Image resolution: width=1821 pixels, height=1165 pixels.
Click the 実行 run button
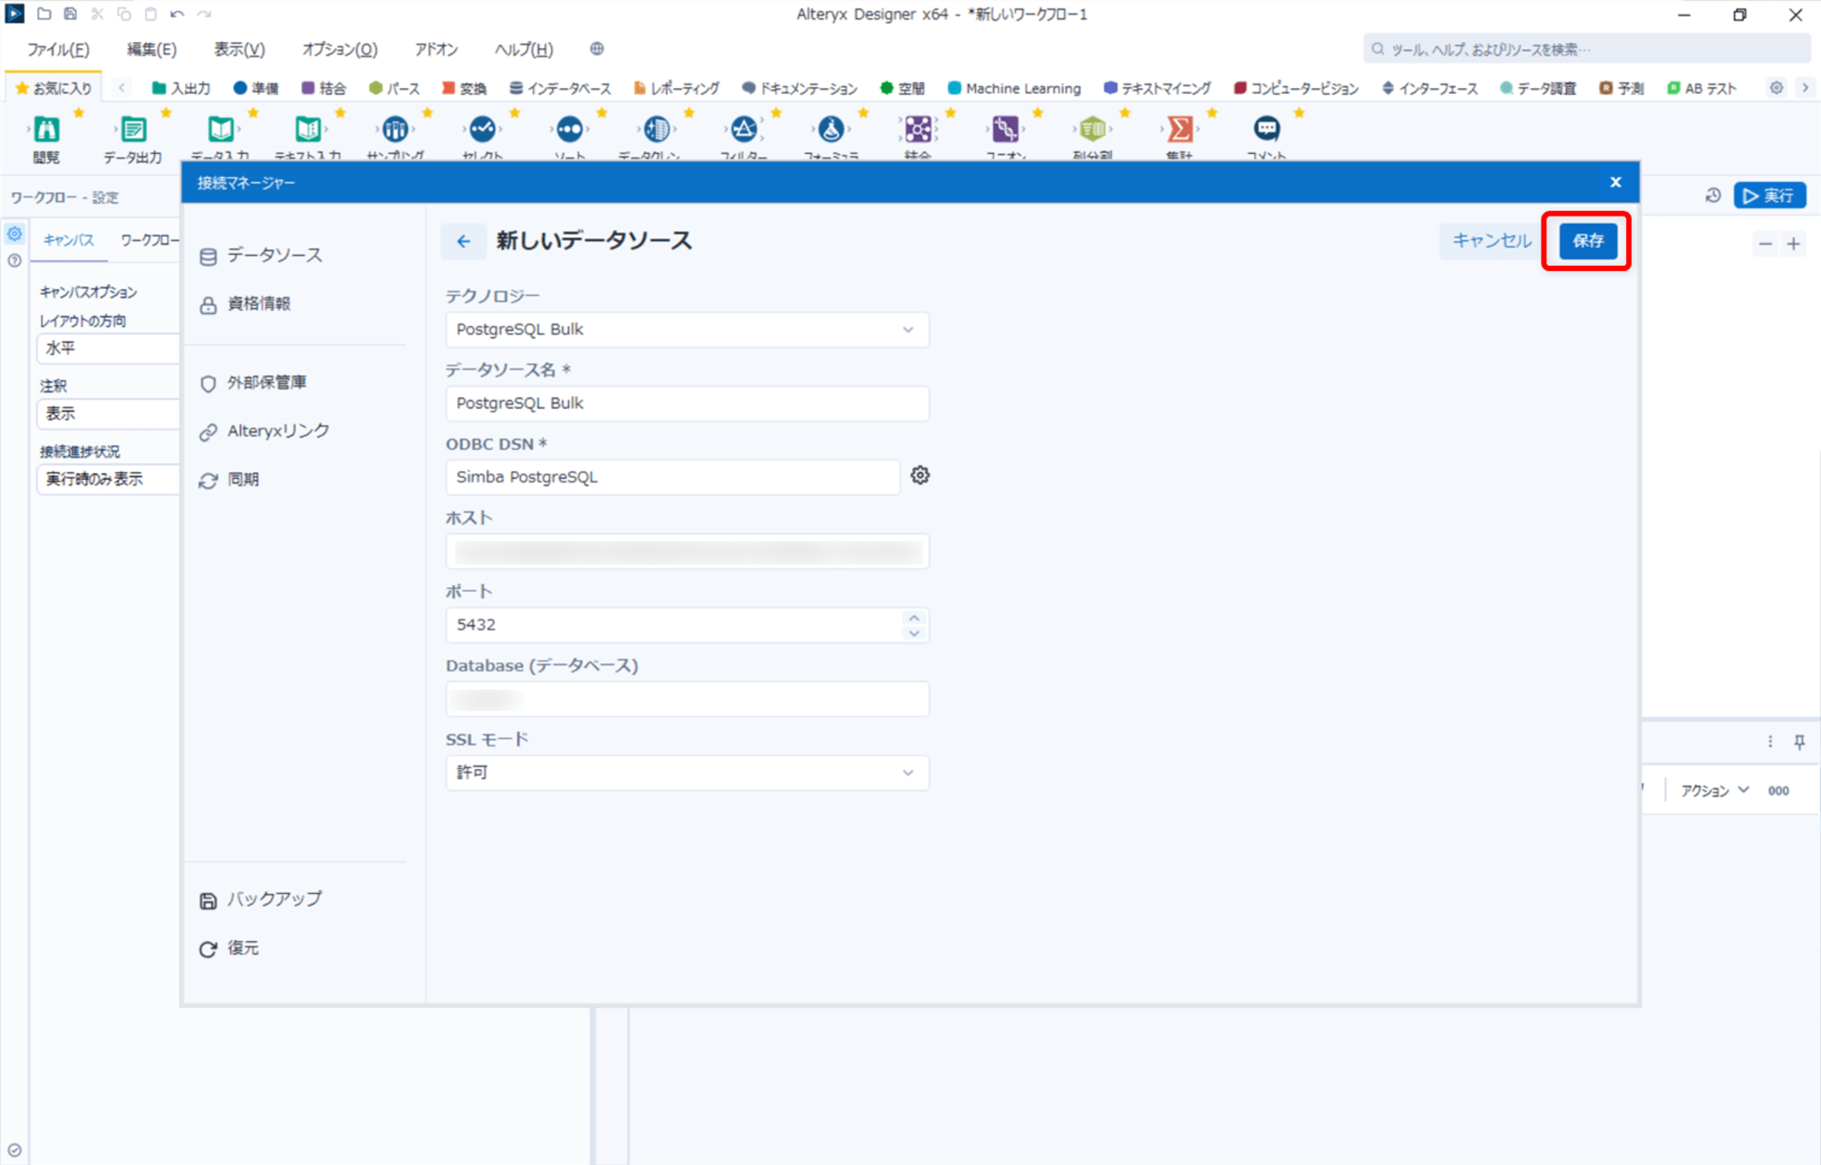pos(1769,196)
